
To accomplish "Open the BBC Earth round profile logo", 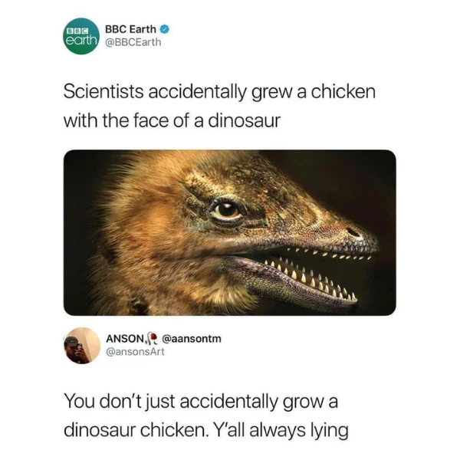I will pyautogui.click(x=81, y=36).
